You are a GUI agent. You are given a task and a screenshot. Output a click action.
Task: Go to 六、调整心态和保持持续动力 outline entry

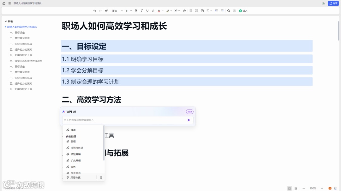tap(26, 61)
